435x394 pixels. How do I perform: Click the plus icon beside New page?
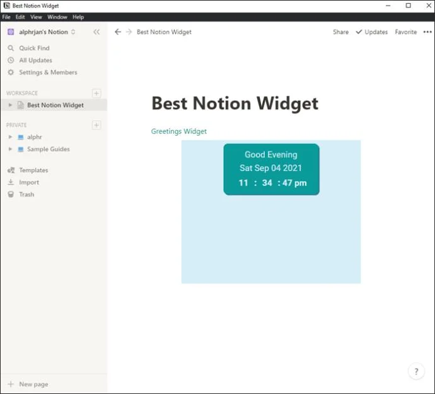11,385
